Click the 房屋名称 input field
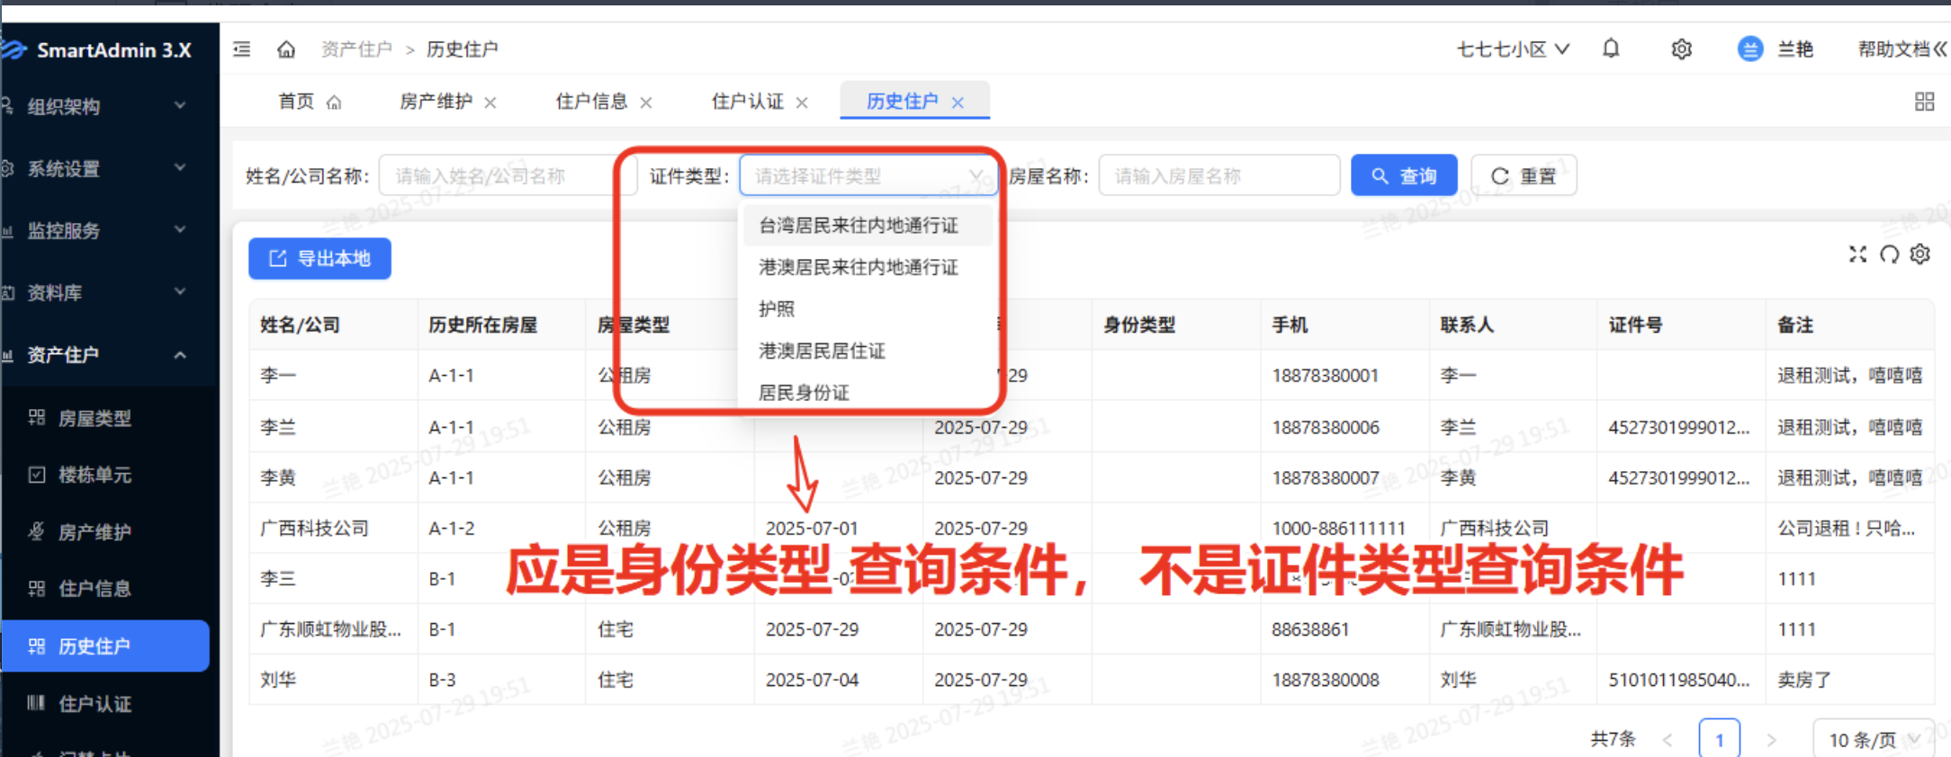1951x757 pixels. coord(1218,176)
